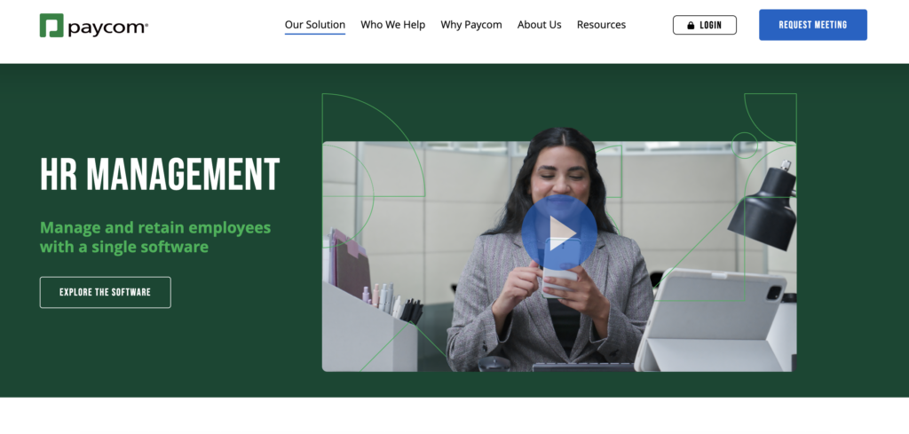Click the small green circle outline decoration

point(745,145)
